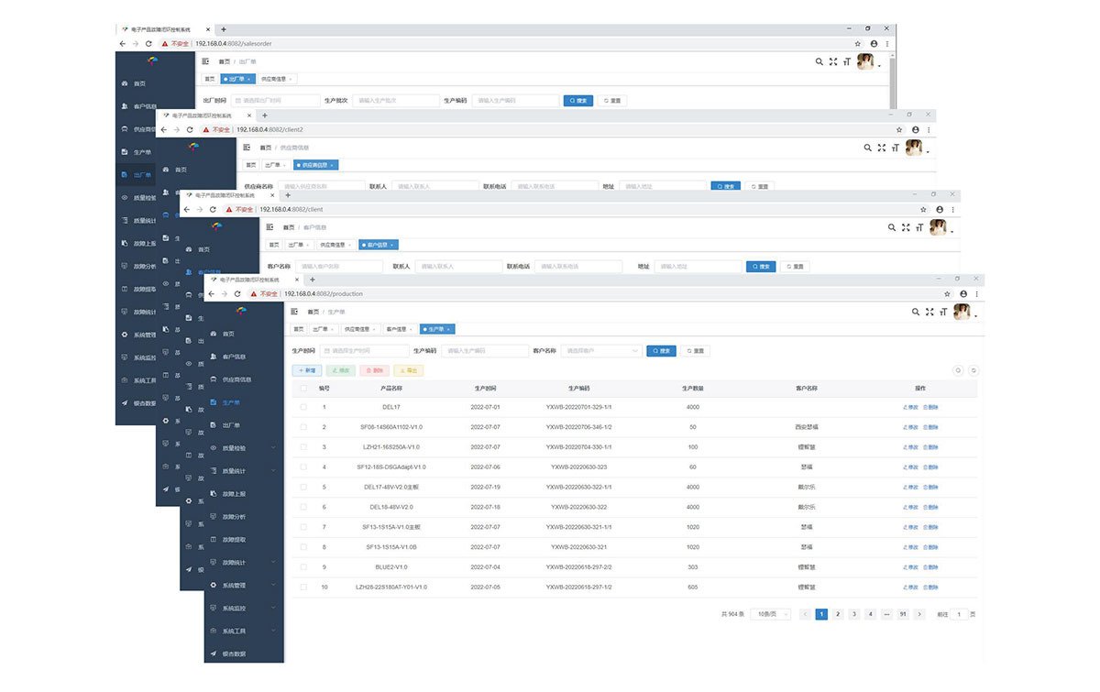Bookmark the production page with the star icon
The image size is (1100, 692).
click(x=949, y=293)
